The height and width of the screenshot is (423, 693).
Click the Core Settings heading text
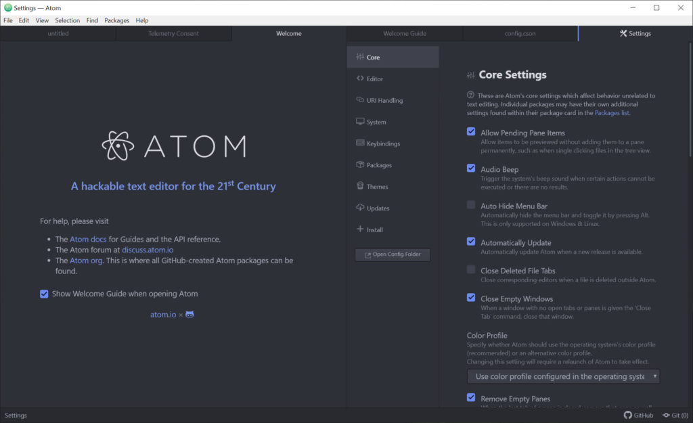coord(513,74)
